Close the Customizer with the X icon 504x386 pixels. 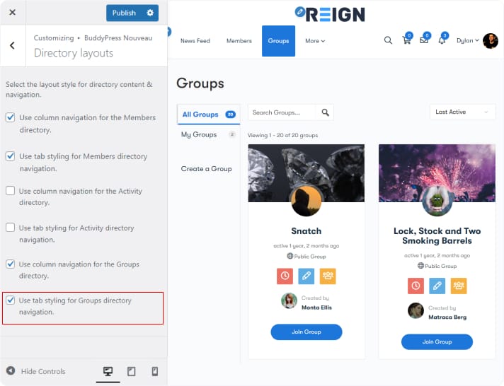click(12, 13)
